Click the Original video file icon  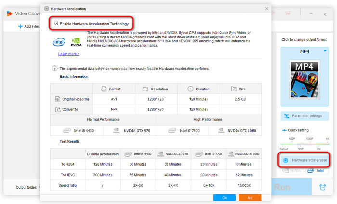pyautogui.click(x=58, y=99)
